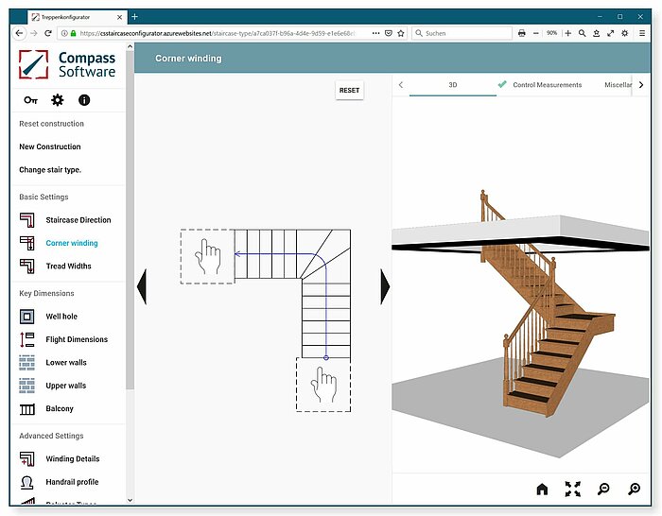Click the lower-right dashed hand box
The width and height of the screenshot is (662, 516).
coord(323,385)
